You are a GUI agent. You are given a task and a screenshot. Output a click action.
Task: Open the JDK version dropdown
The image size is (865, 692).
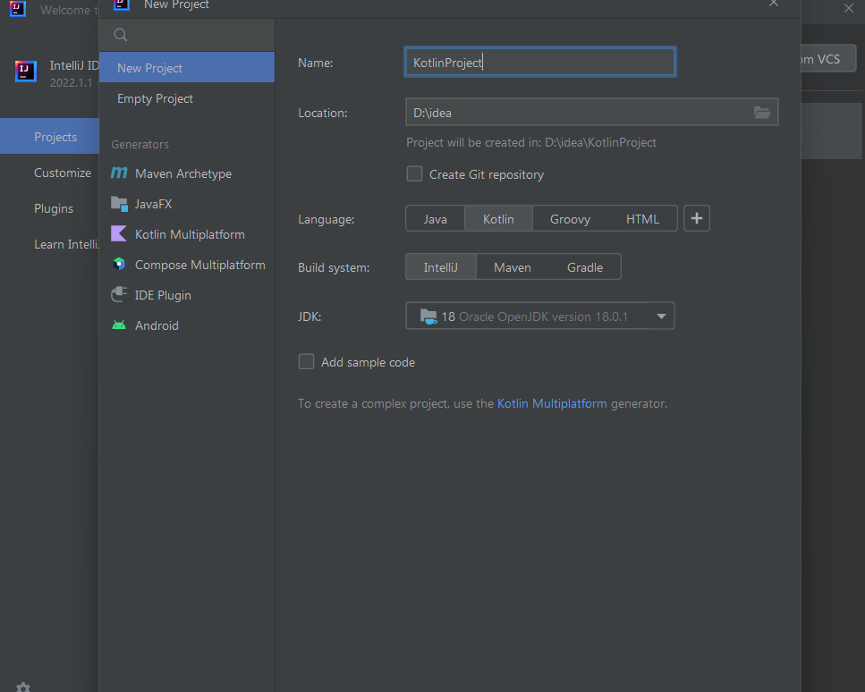[540, 316]
